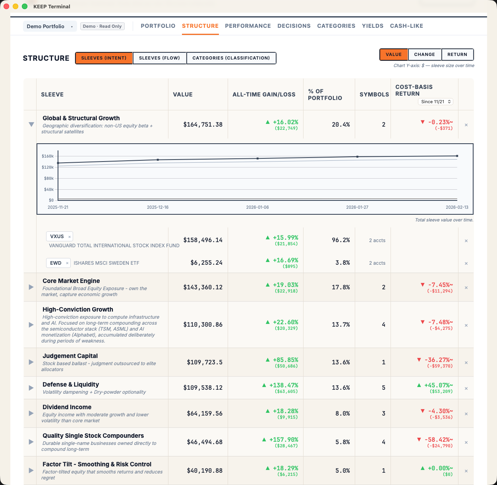The height and width of the screenshot is (485, 497).
Task: Expand the Defense & Liquidity sleeve
Action: 31,388
